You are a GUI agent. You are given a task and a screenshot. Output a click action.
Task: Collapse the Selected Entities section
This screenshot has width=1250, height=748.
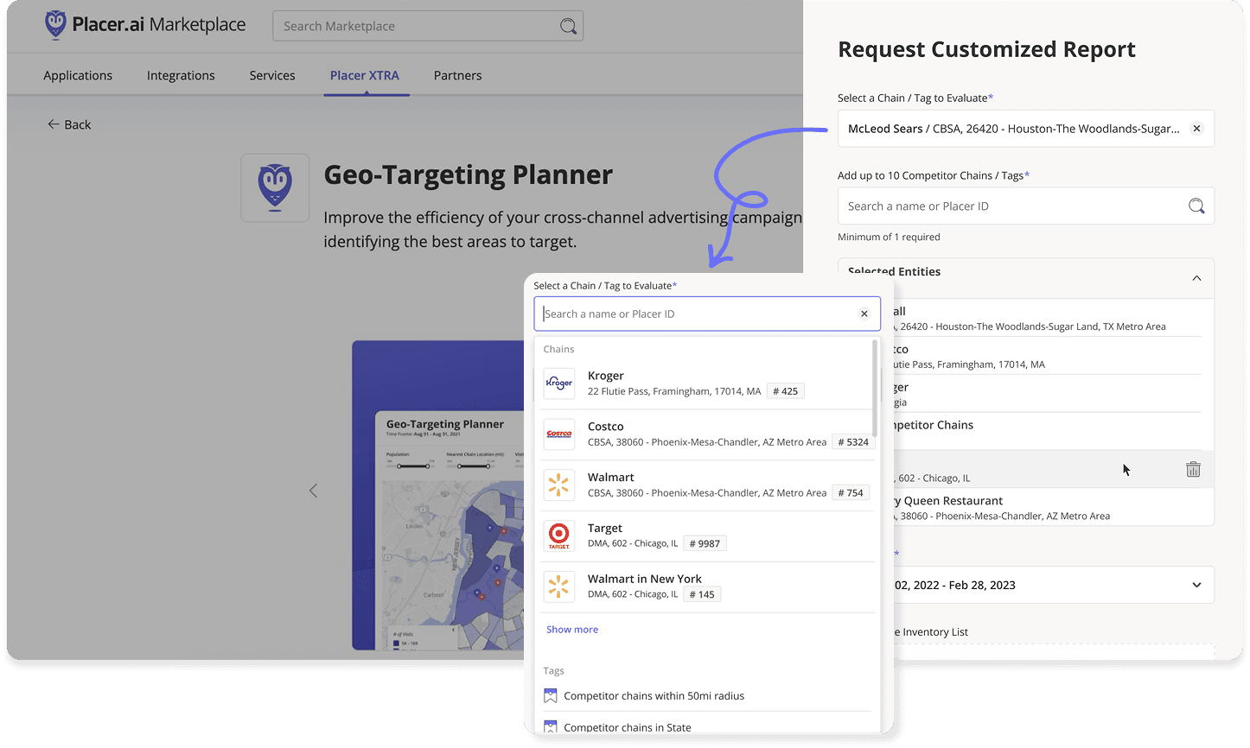click(x=1196, y=278)
